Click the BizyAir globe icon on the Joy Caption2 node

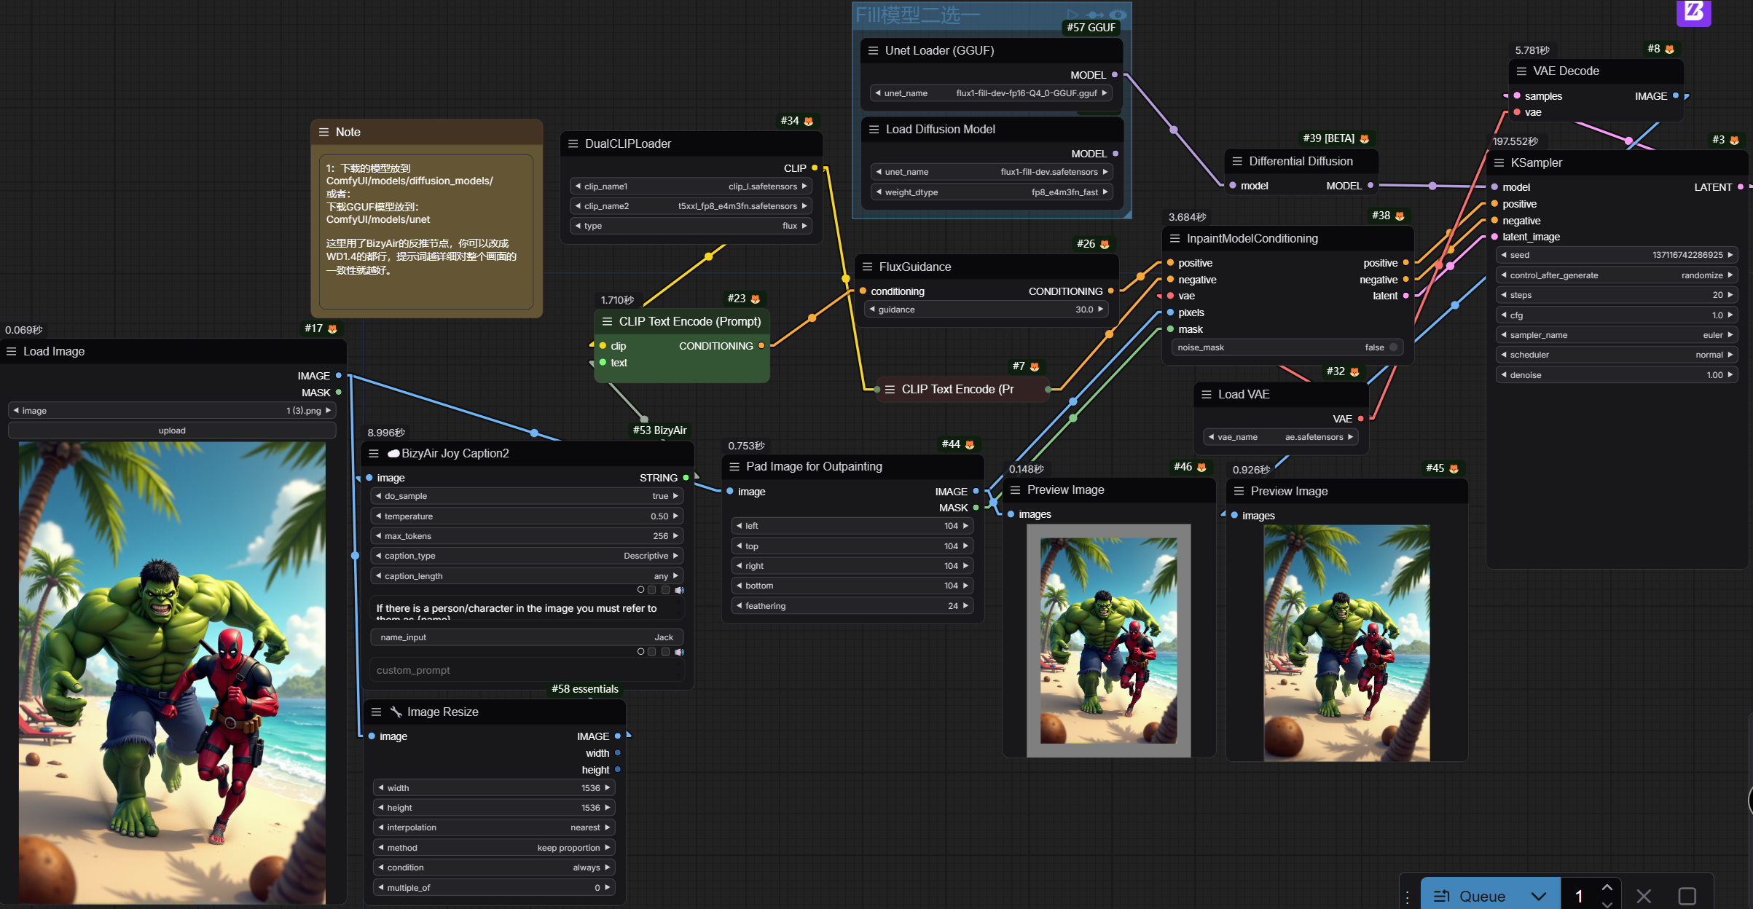(393, 452)
